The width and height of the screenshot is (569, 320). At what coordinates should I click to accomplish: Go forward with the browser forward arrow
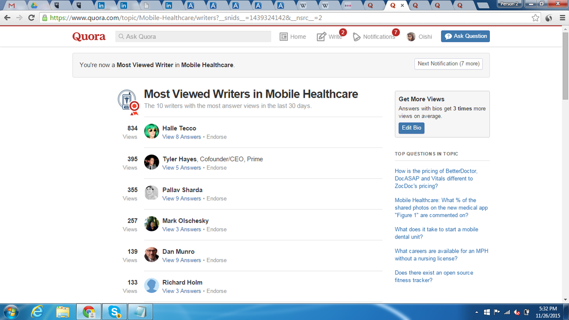click(x=19, y=18)
